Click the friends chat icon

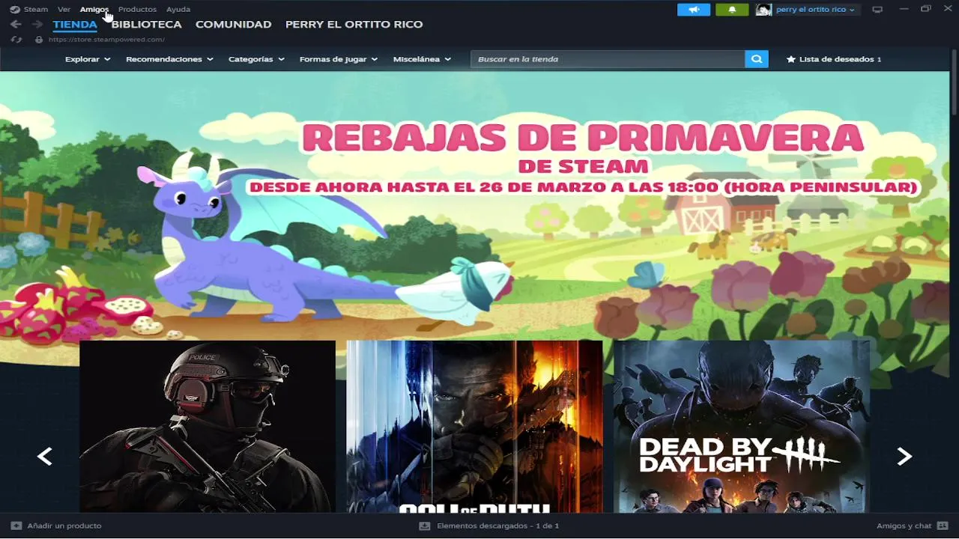tap(943, 526)
